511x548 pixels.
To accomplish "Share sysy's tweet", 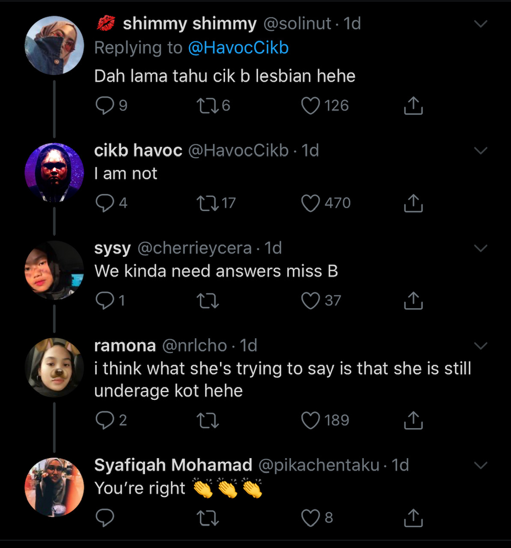I will 413,301.
